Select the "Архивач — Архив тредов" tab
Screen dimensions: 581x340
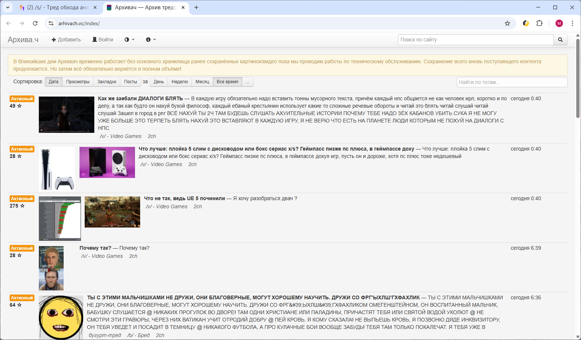146,7
